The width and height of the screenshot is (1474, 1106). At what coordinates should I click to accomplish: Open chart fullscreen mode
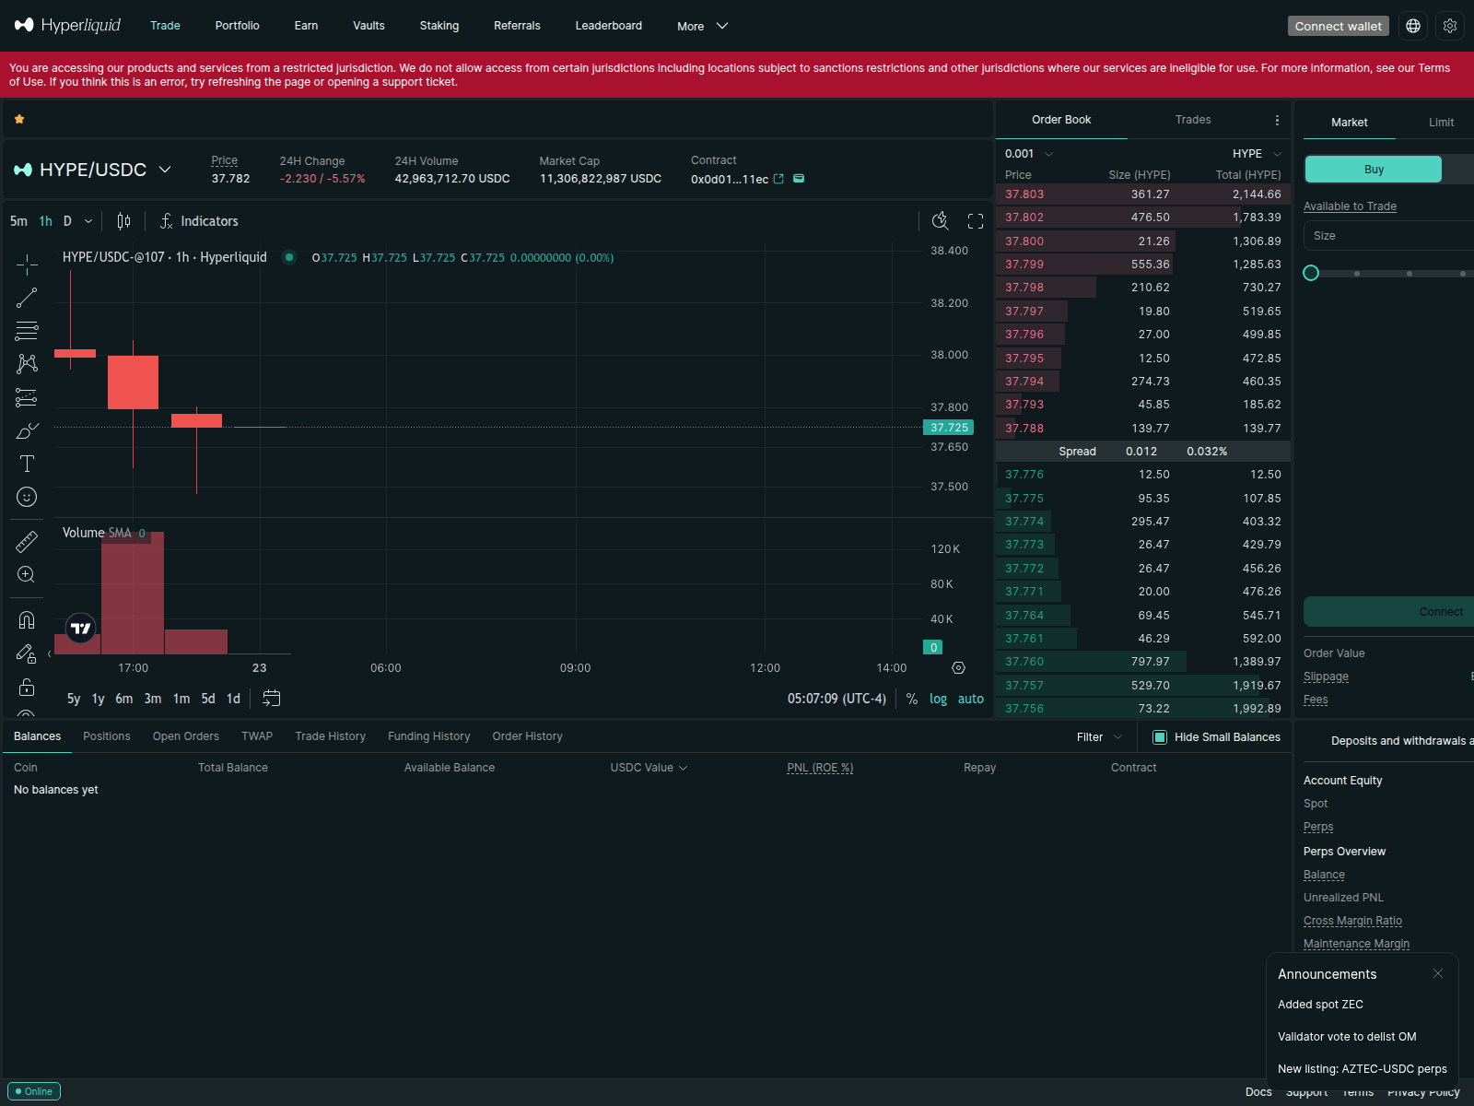point(976,221)
